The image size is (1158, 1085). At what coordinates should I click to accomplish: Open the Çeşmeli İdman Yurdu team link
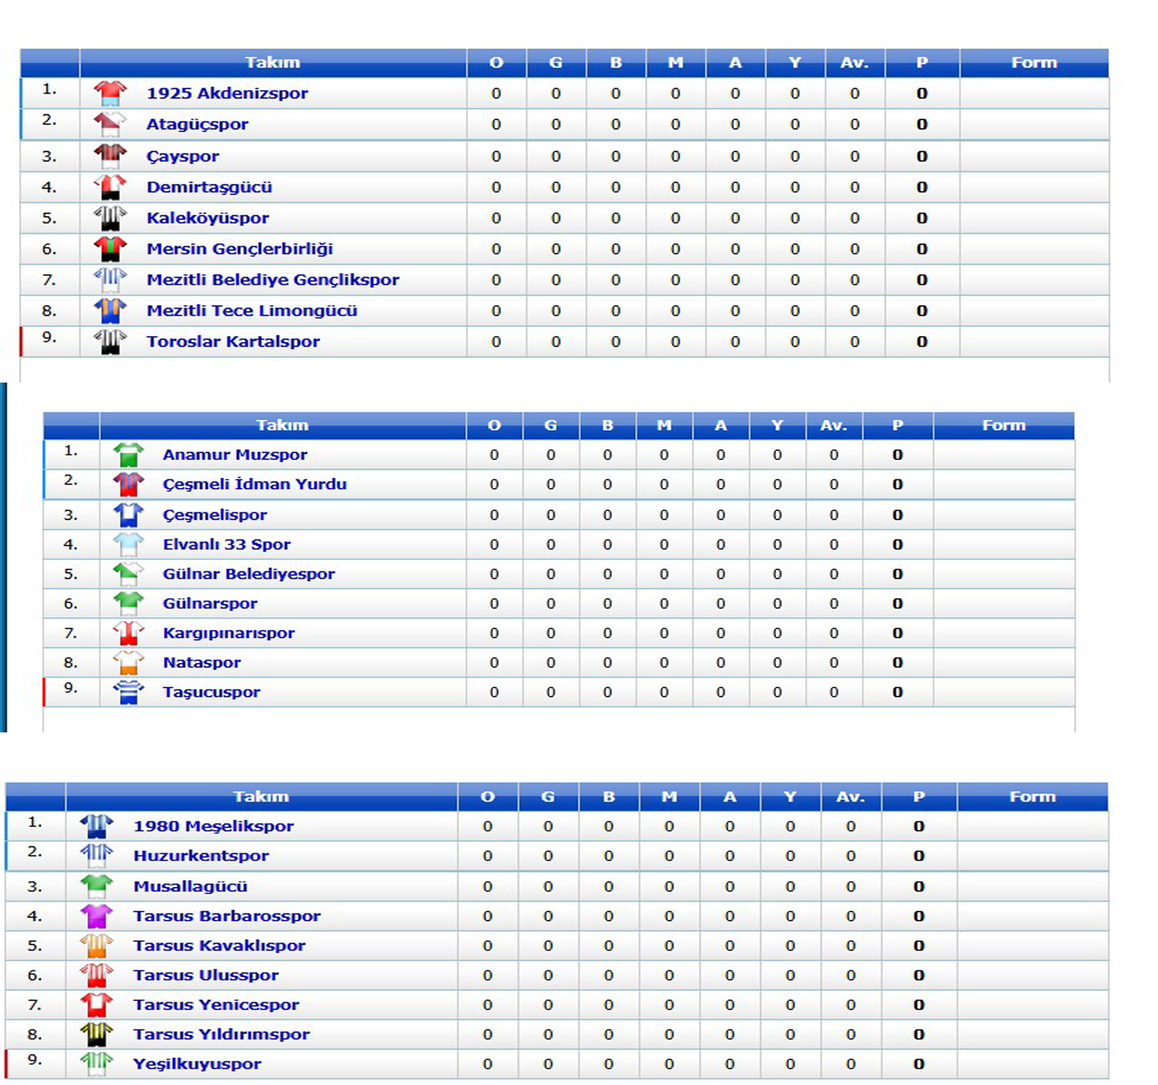click(x=255, y=484)
